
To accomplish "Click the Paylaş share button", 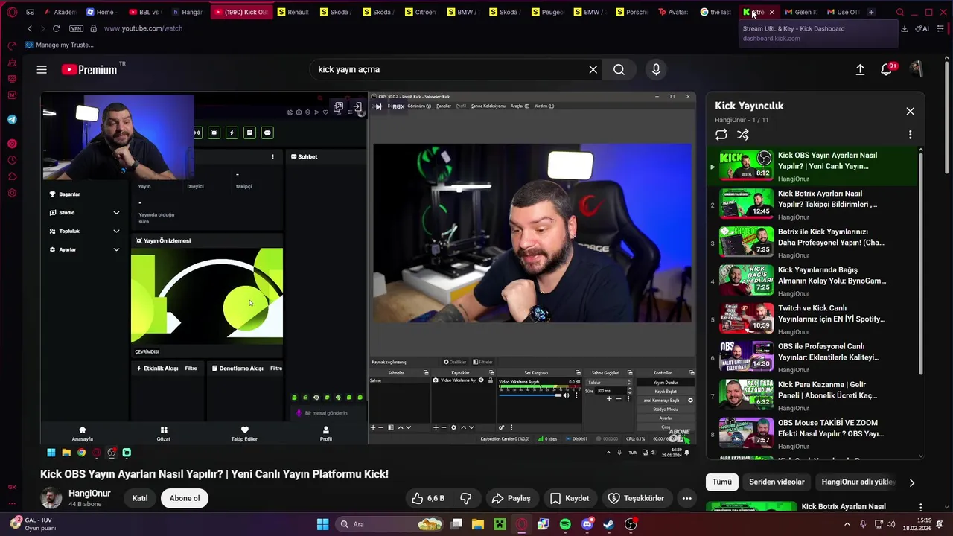I will pos(511,498).
